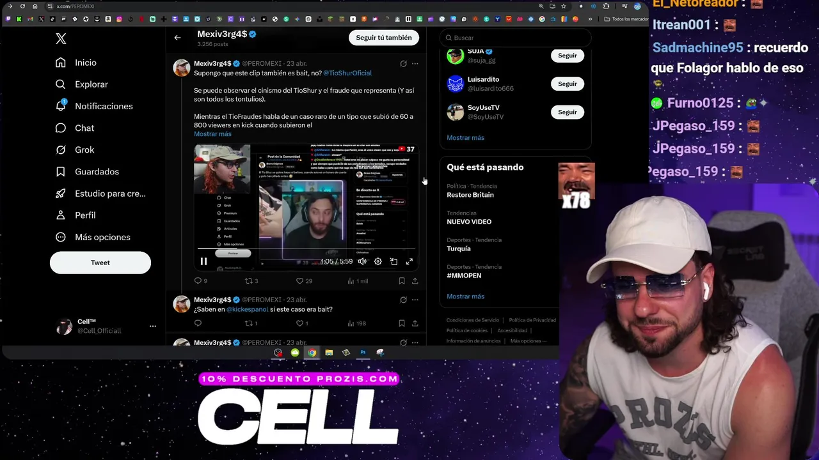
Task: Open the Restore Britain trend
Action: click(x=470, y=195)
